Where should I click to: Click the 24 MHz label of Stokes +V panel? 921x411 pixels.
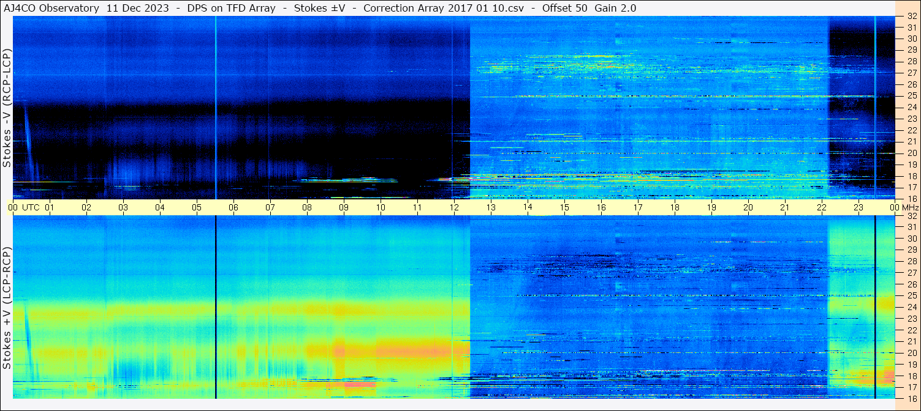(911, 307)
